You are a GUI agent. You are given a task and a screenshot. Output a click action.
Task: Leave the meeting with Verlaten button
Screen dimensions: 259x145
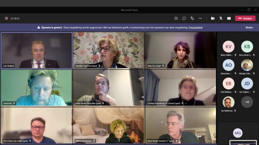(245, 18)
